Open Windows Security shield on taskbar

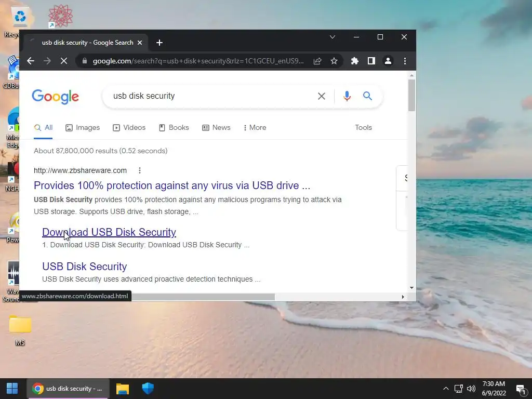(x=148, y=389)
